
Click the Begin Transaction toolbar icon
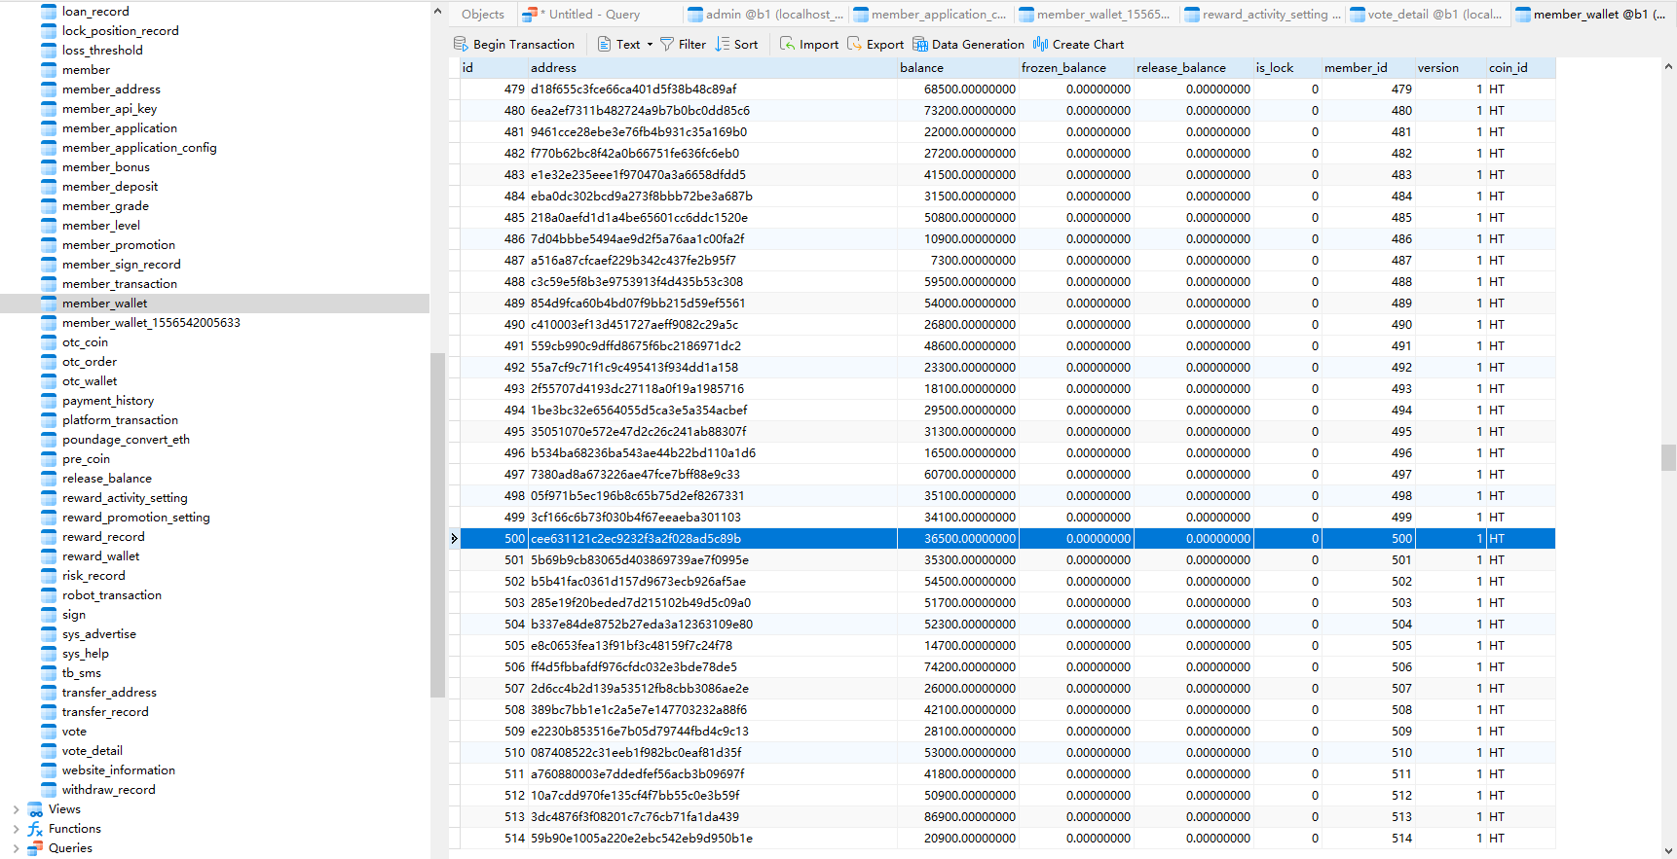click(461, 45)
